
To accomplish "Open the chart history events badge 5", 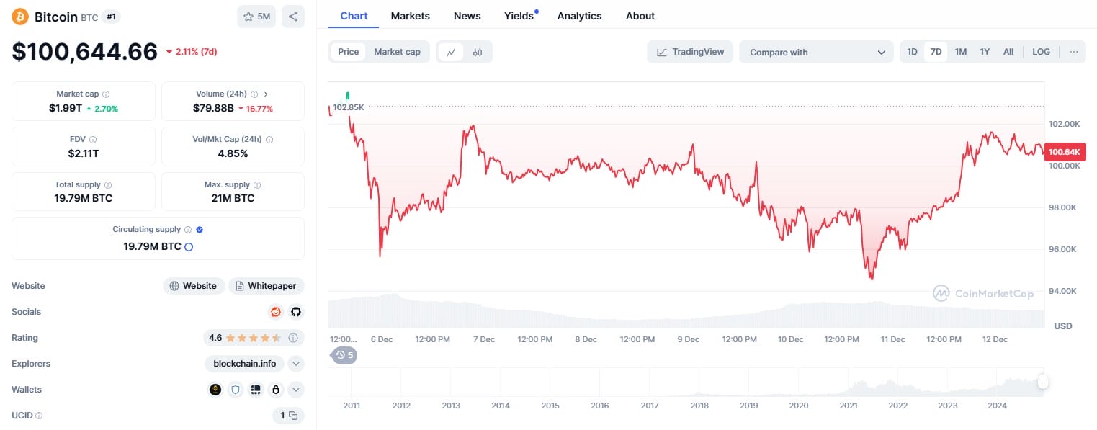I will [x=344, y=355].
